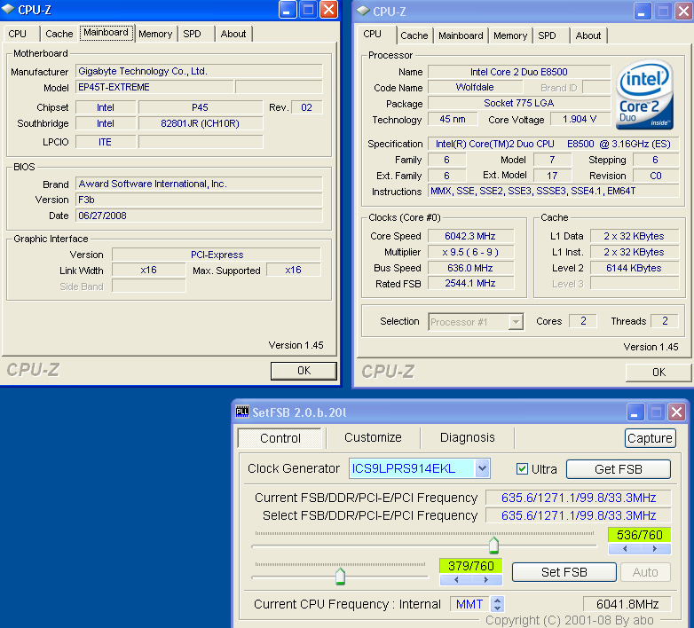Click the Core Speed value 6042.3 MHz
The width and height of the screenshot is (694, 628).
coord(470,236)
